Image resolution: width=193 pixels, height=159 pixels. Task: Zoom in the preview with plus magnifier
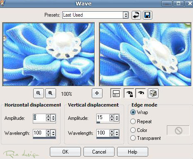coord(51,93)
